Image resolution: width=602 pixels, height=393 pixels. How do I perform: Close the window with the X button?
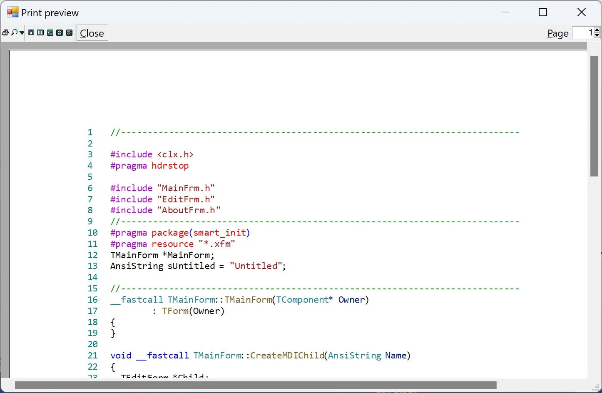tap(582, 12)
